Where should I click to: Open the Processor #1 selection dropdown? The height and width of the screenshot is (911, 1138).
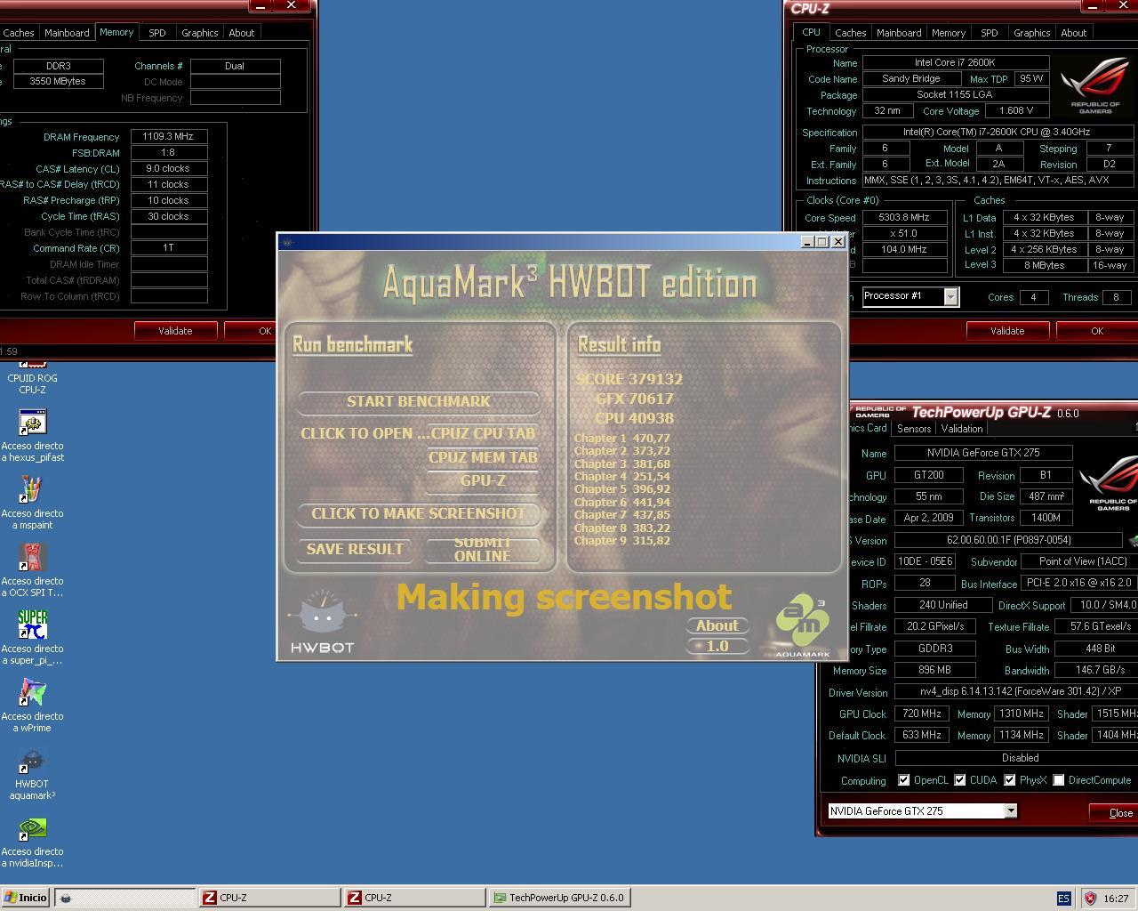pos(950,296)
